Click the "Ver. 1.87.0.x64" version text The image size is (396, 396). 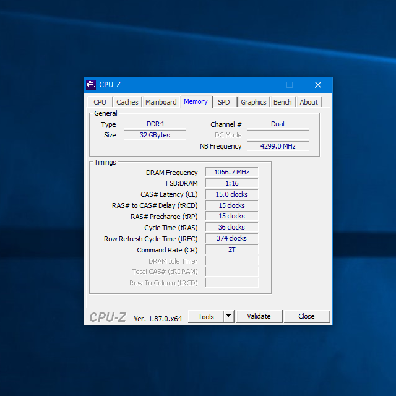(158, 319)
